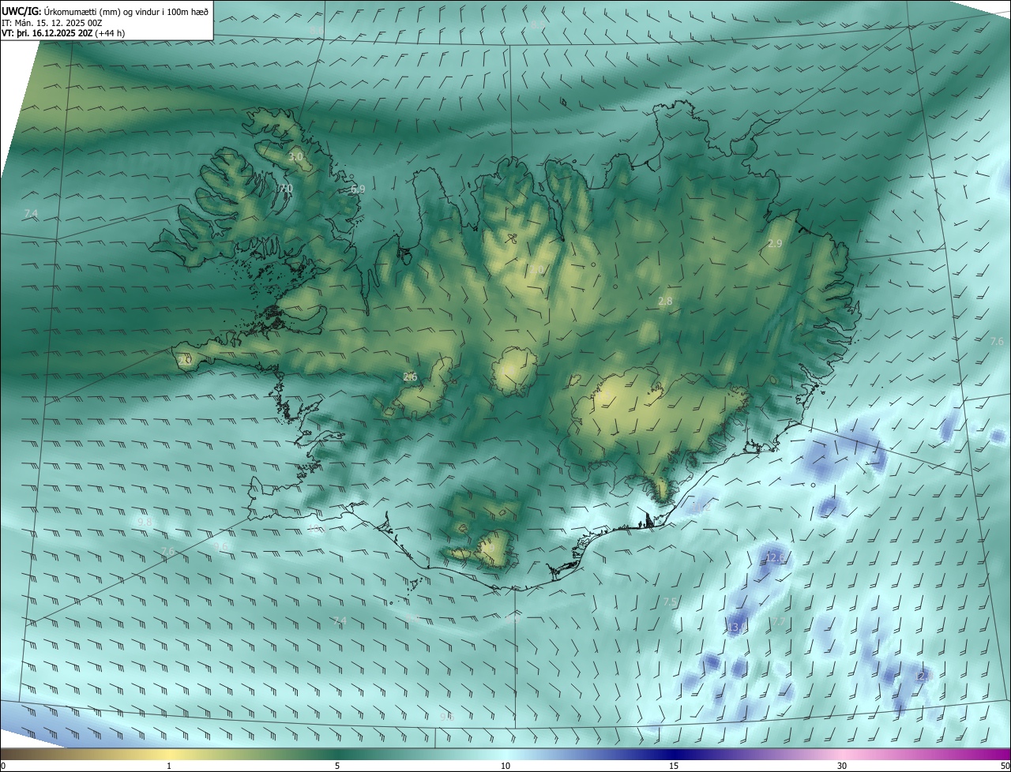This screenshot has width=1011, height=772.
Task: Click the '2.8' value label on the map
Action: (x=665, y=302)
